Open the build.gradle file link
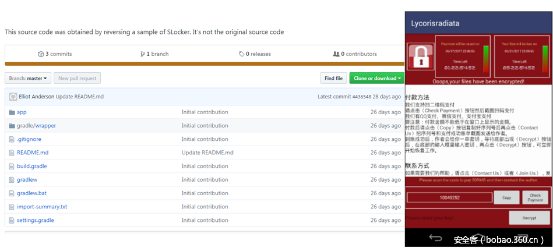The image size is (553, 251). pos(32,167)
